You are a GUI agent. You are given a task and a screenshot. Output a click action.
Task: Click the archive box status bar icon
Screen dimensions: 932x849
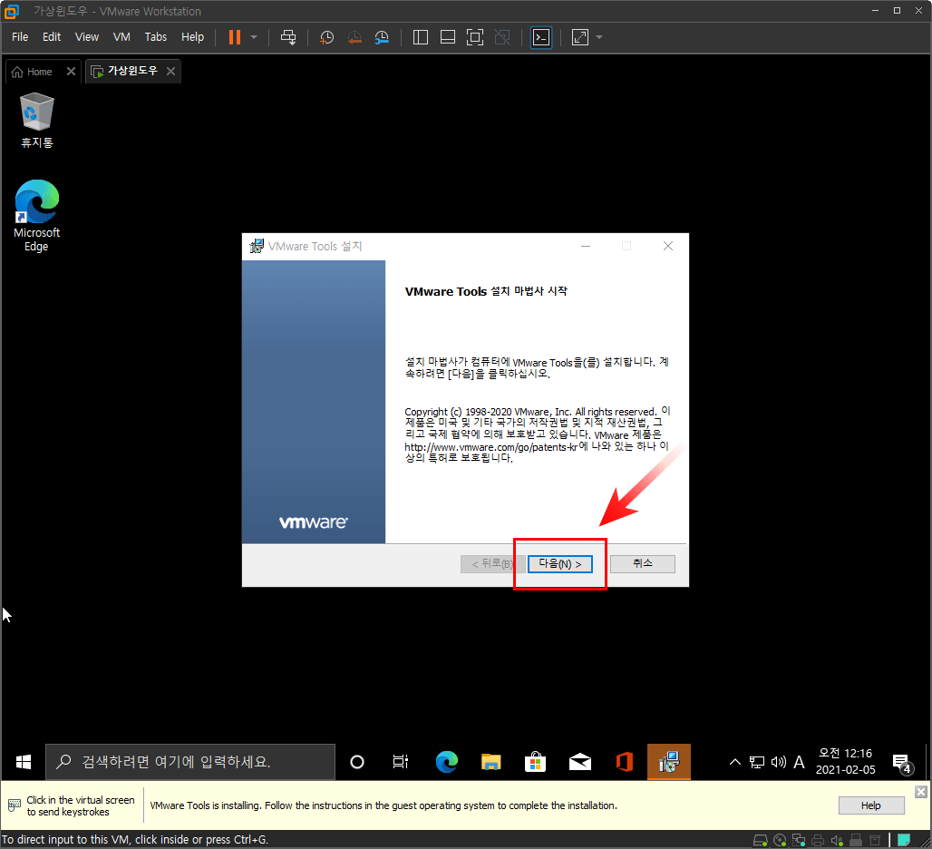click(x=875, y=840)
